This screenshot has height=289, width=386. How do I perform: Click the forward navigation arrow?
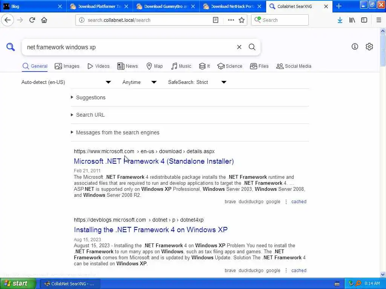pos(20,20)
